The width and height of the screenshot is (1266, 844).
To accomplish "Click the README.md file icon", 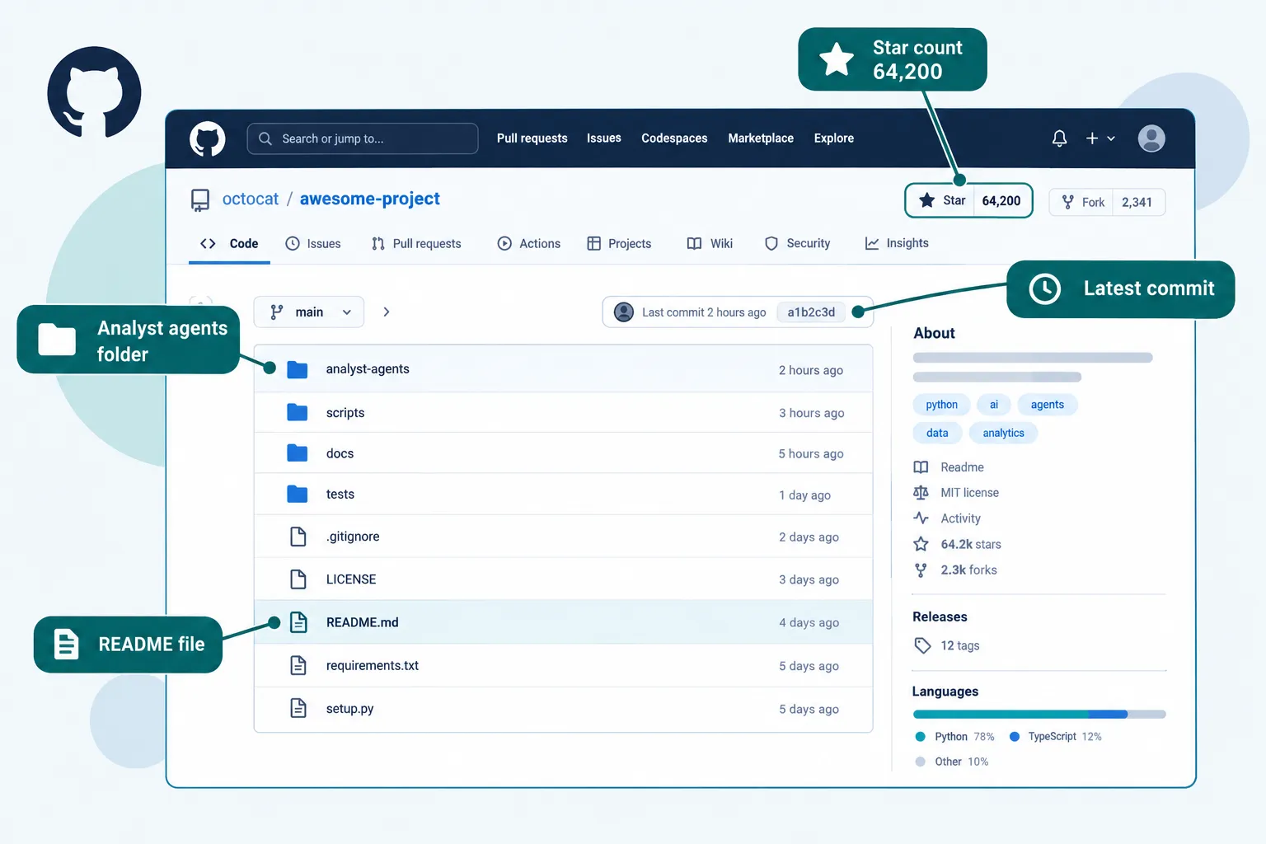I will coord(298,622).
